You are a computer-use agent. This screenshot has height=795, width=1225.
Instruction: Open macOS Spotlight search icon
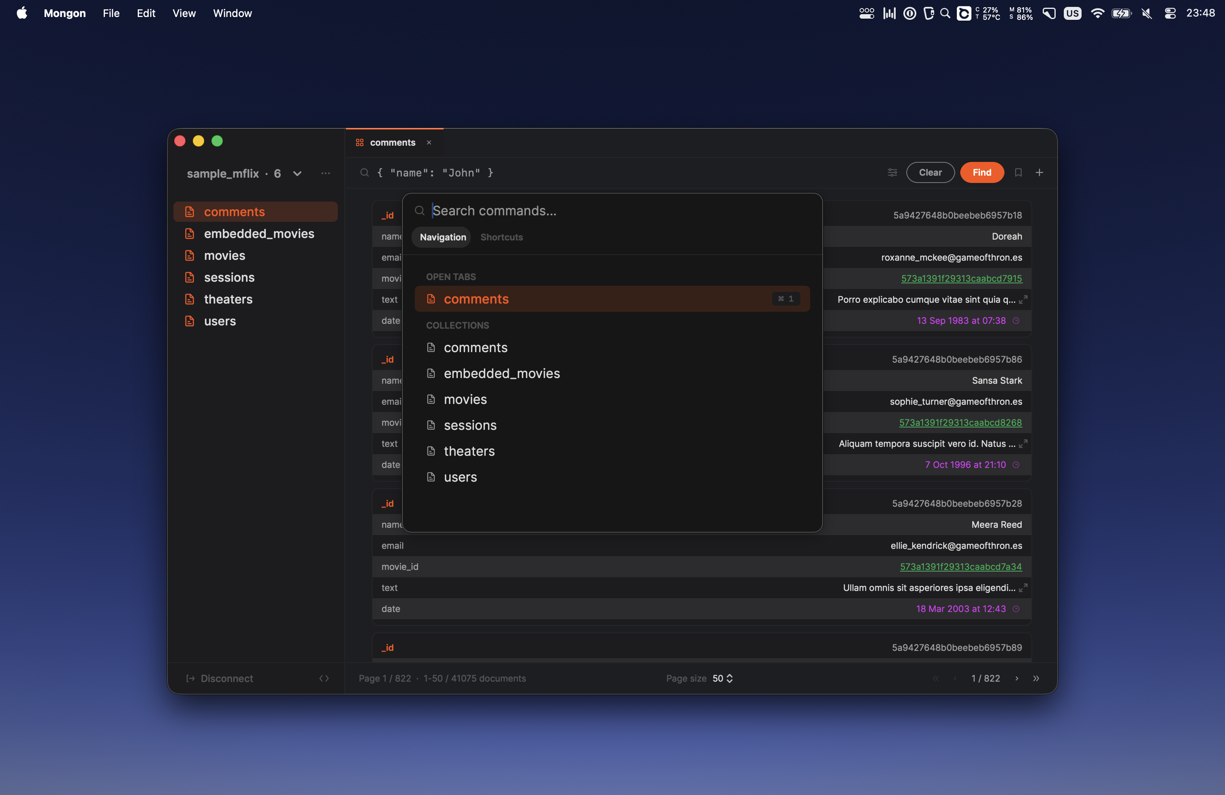[945, 13]
